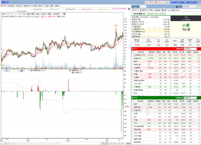This screenshot has height=145, width=201.
Task: Click the help icon beside 1日籌碼集中 張 row
Action: [155, 27]
